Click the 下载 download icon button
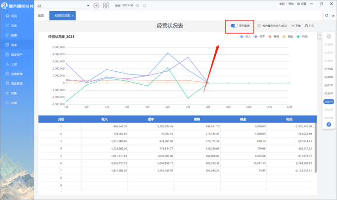 tap(296, 26)
